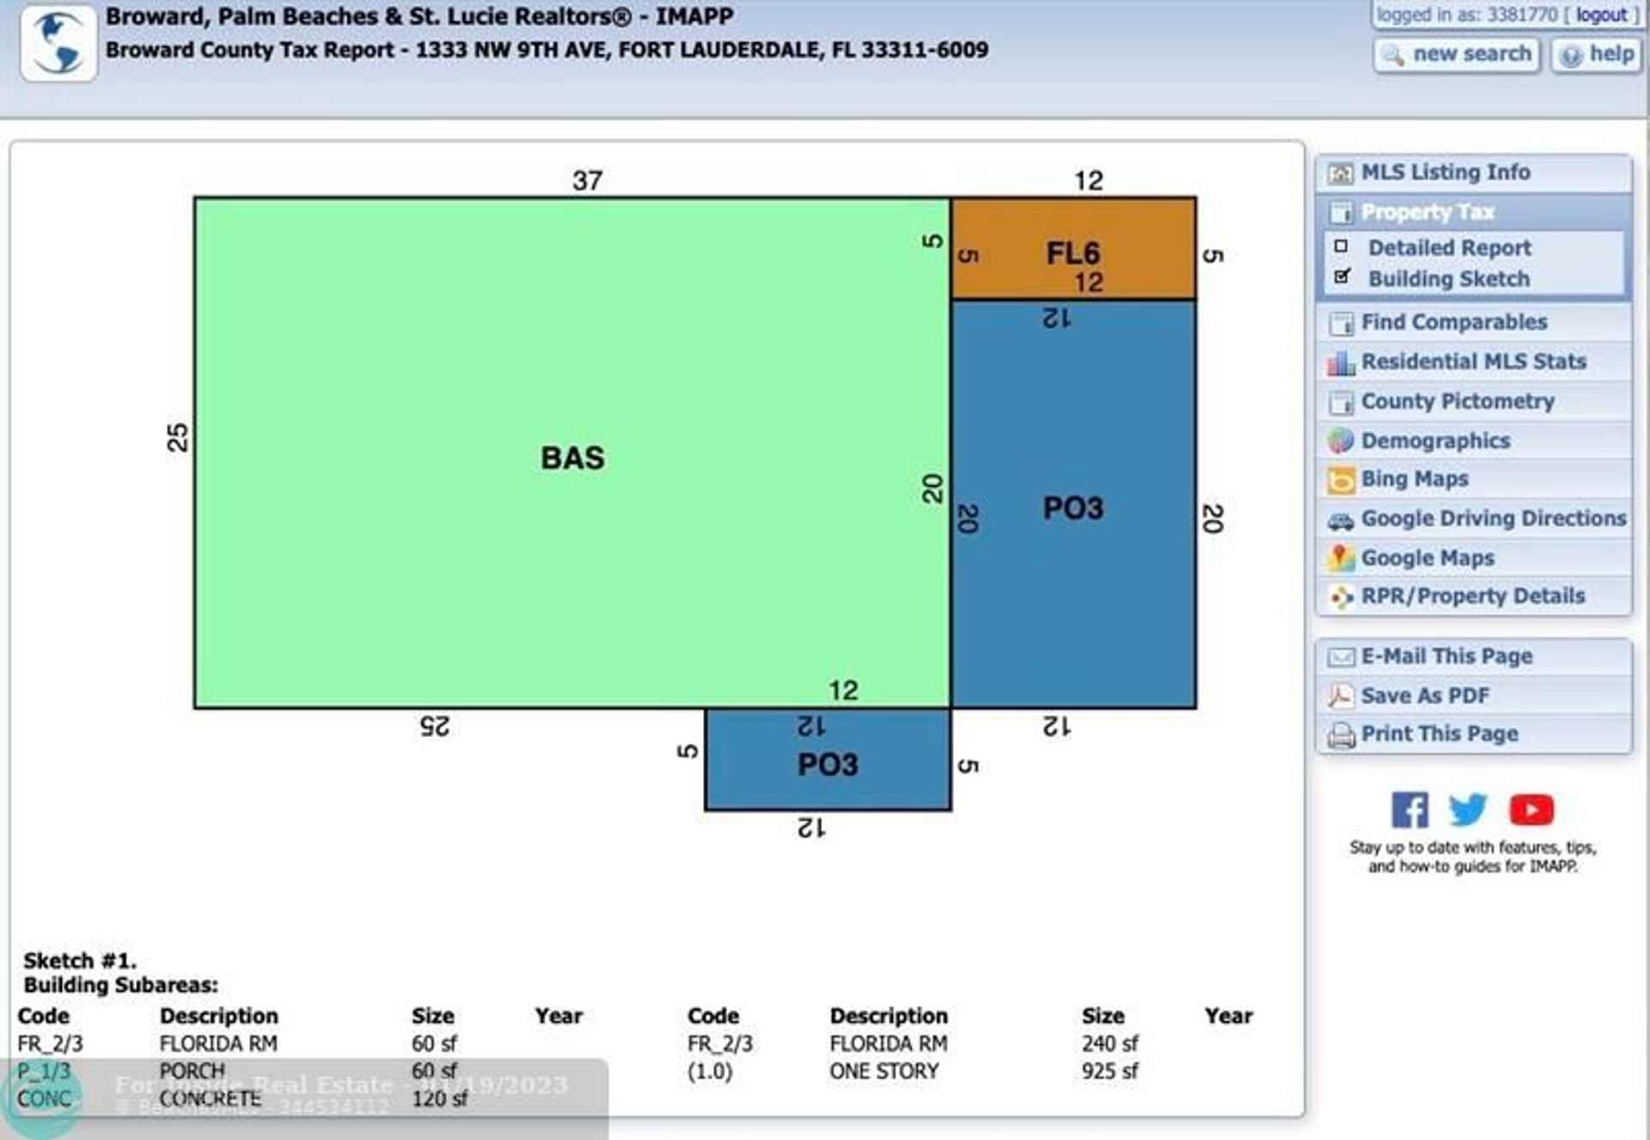The width and height of the screenshot is (1650, 1140).
Task: Click the large blue PO3 area on the right
Action: pos(1073,505)
